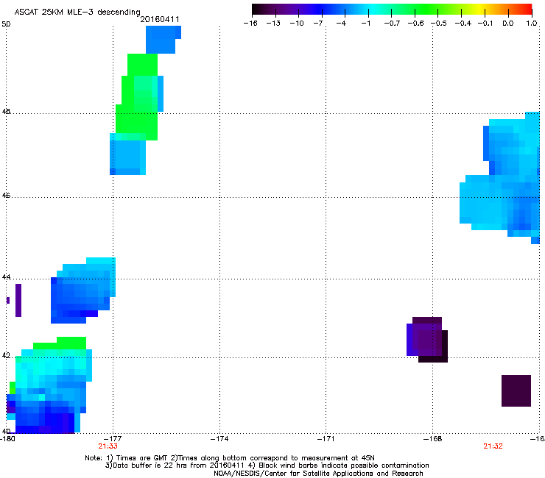This screenshot has width=545, height=478.
Task: Click the '-180' longitude axis label
Action: [x=7, y=439]
